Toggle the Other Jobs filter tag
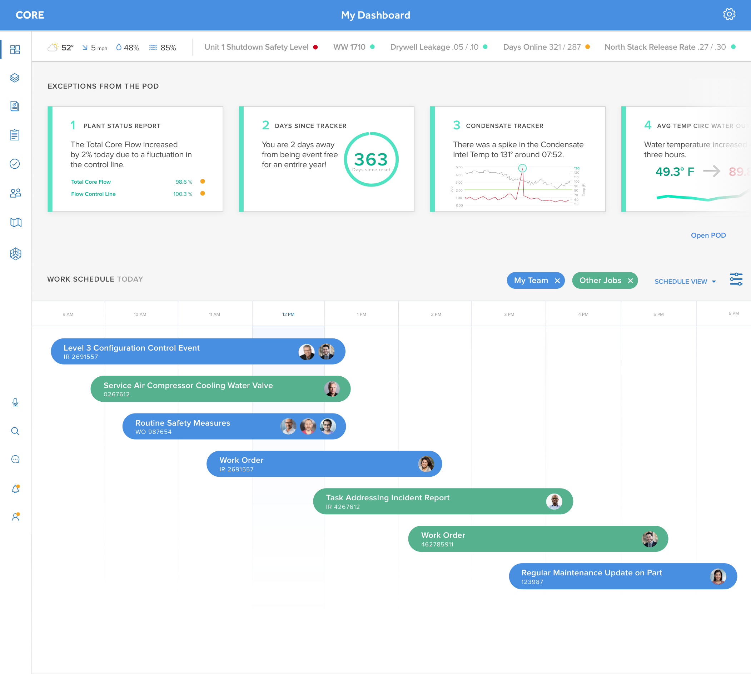751x674 pixels. click(x=605, y=280)
